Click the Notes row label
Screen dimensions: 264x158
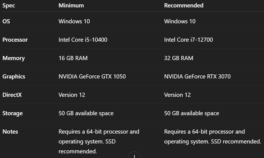[x=10, y=132]
